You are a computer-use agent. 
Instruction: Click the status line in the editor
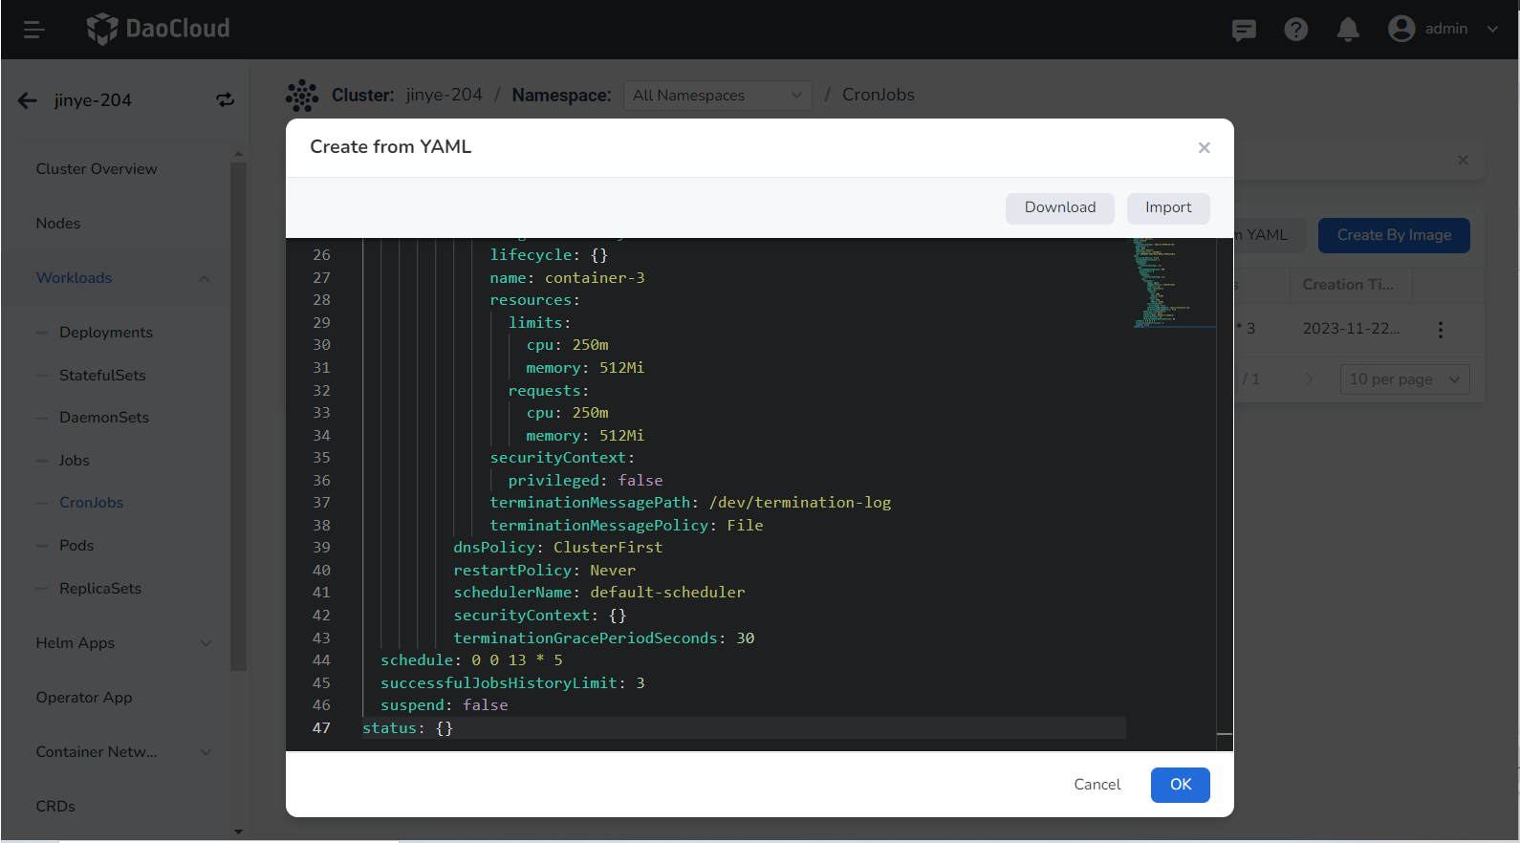408,728
